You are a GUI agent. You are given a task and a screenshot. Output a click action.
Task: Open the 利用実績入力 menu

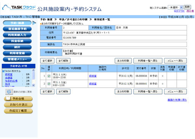(17, 35)
